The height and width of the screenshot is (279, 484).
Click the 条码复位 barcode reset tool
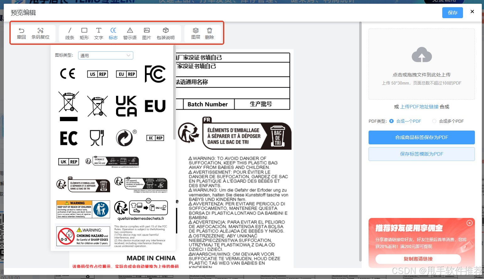[40, 34]
